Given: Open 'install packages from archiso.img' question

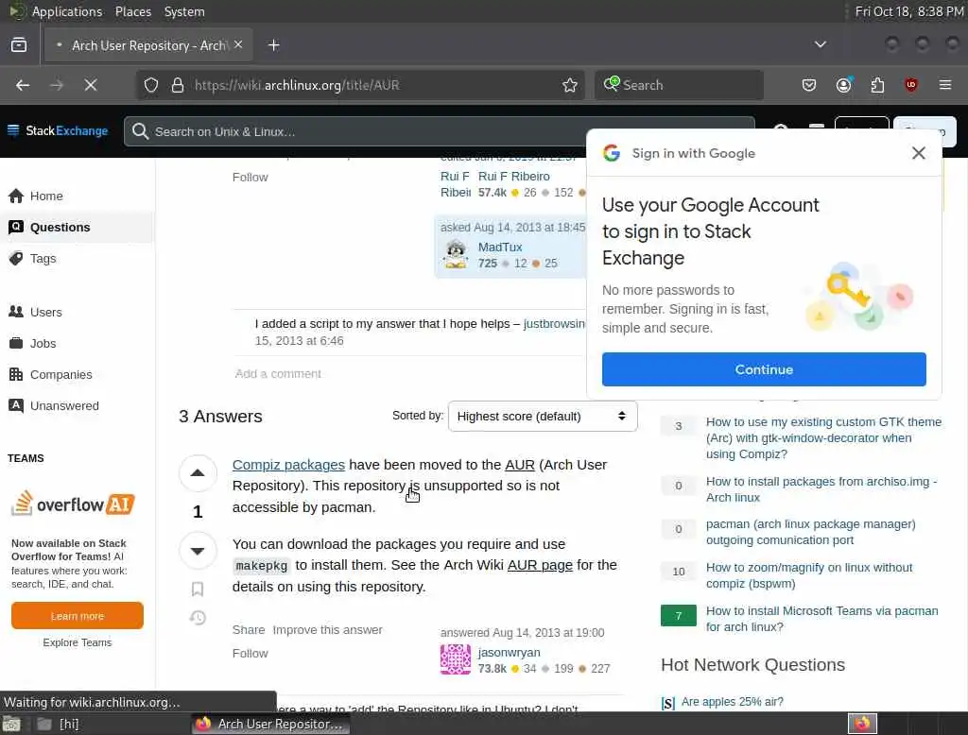Looking at the screenshot, I should tap(821, 489).
